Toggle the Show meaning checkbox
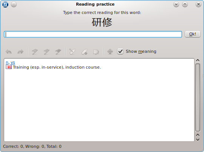 point(120,51)
